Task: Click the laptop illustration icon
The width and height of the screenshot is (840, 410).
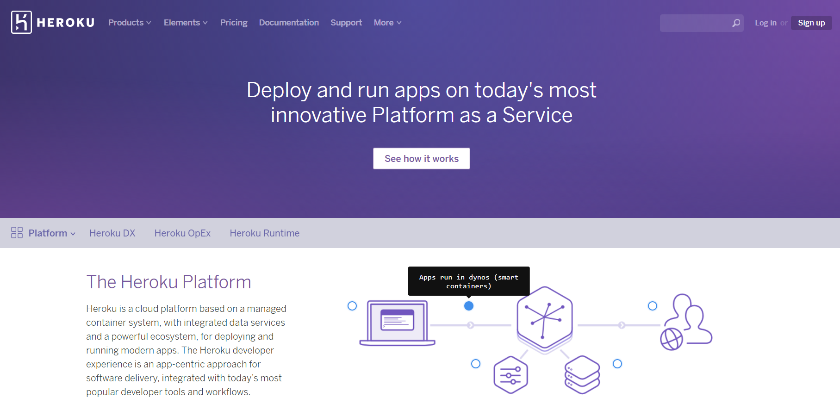Action: [397, 323]
